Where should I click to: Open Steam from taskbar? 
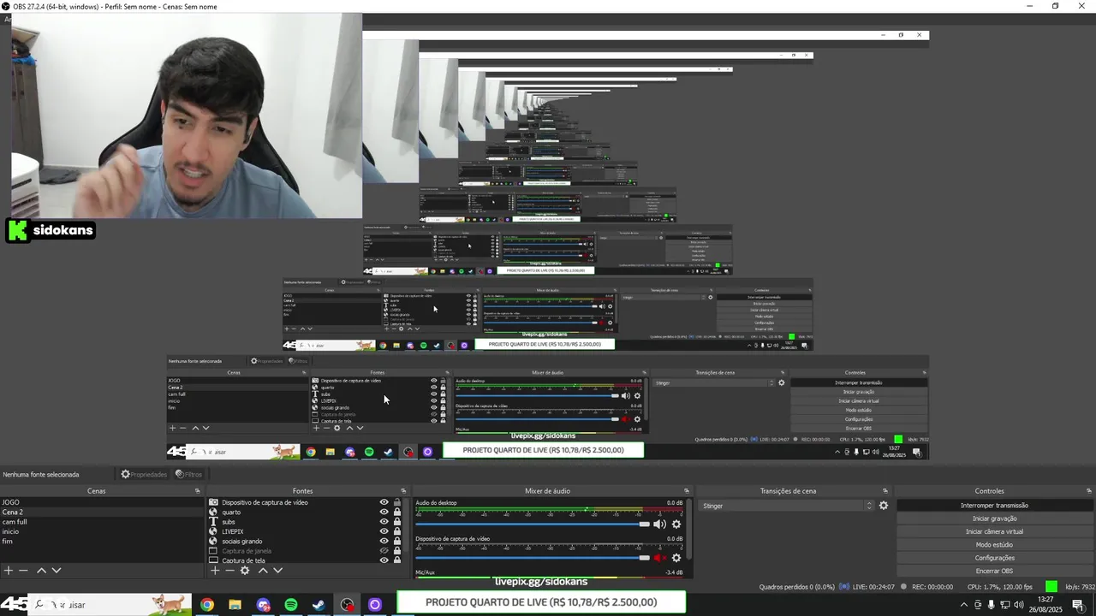[319, 605]
